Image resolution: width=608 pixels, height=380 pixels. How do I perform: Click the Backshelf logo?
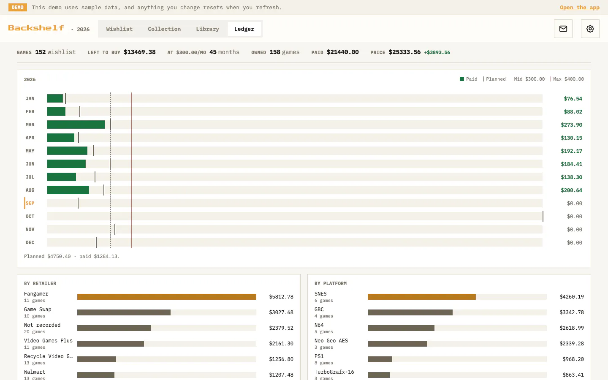coord(36,28)
